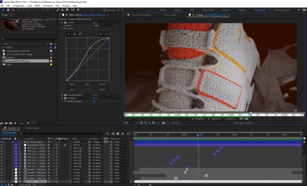Select the Zoom magnifier tool
Viewport: 307px width, 186px height.
13,10
